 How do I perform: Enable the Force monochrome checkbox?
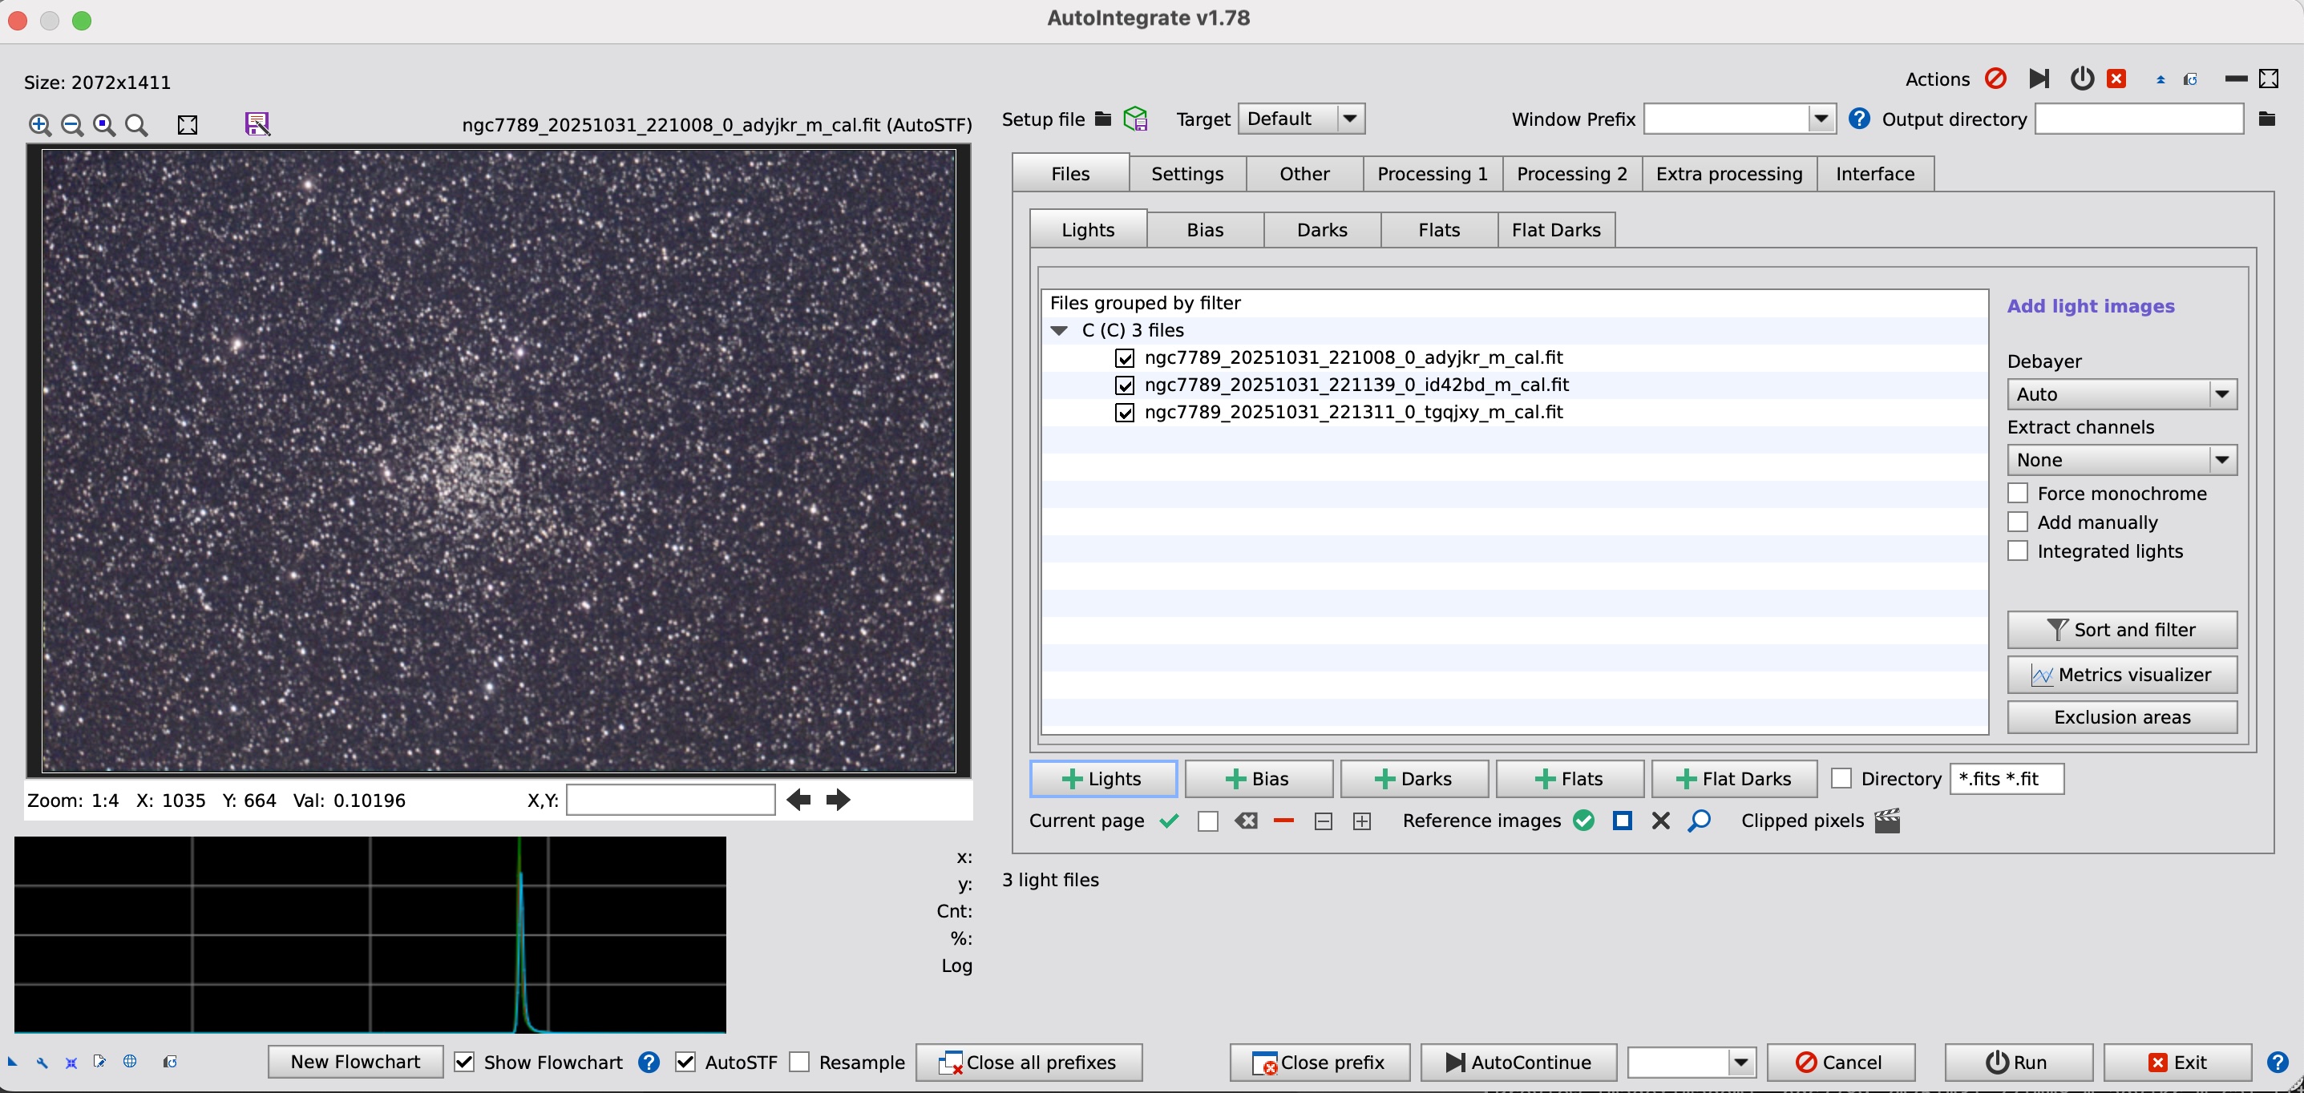(x=2019, y=493)
